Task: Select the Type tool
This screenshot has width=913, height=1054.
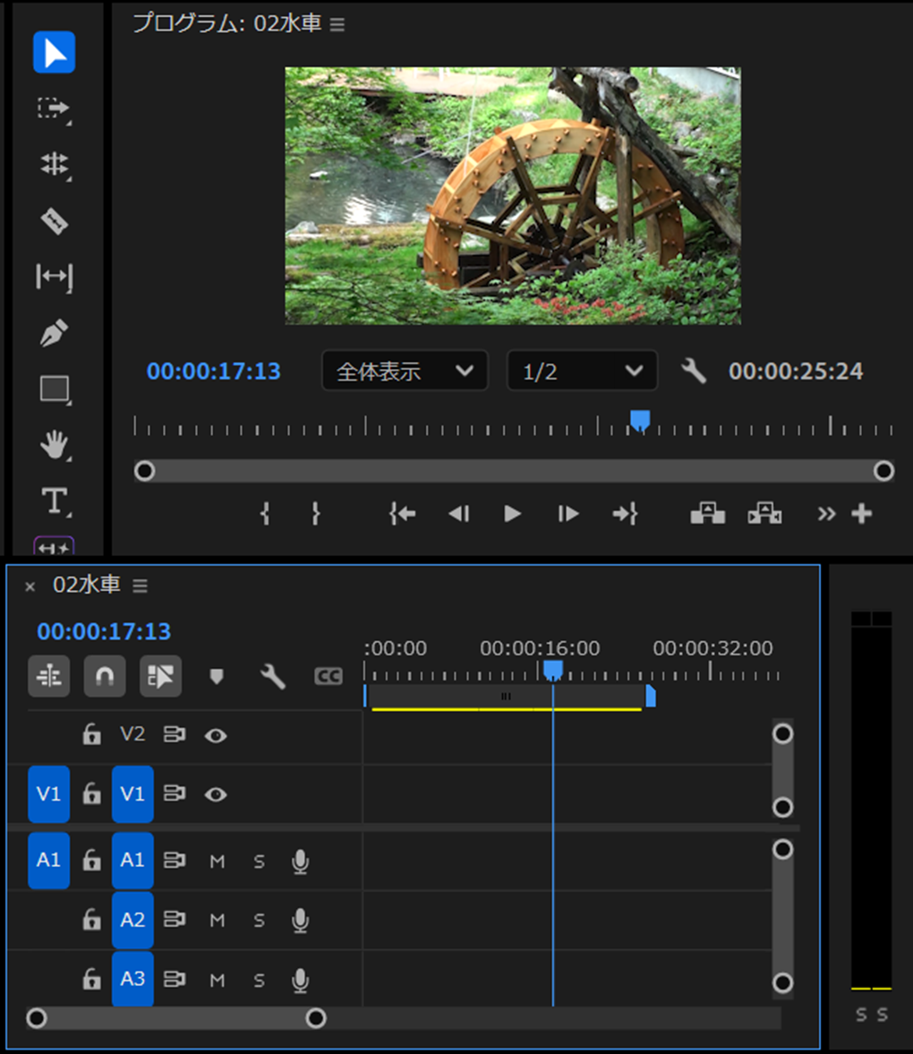Action: coord(54,501)
